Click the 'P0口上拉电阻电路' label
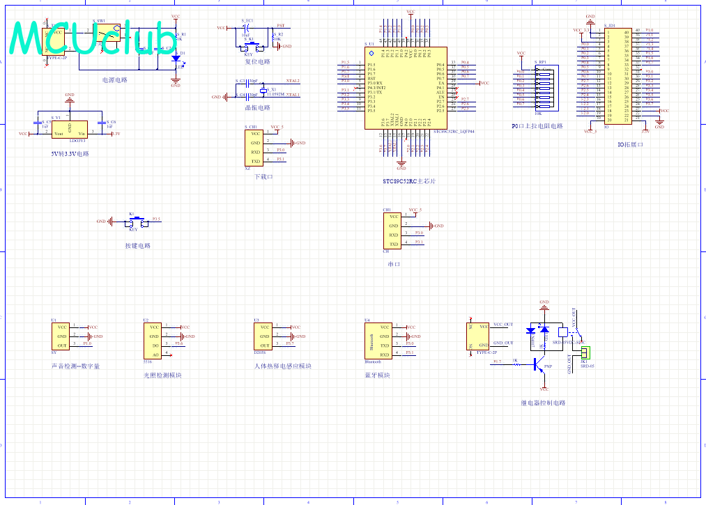 537,126
